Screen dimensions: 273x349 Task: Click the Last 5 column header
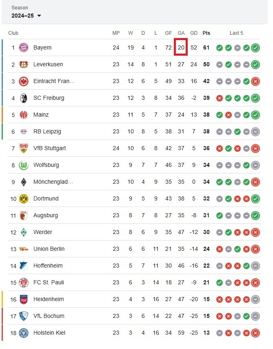(x=236, y=33)
